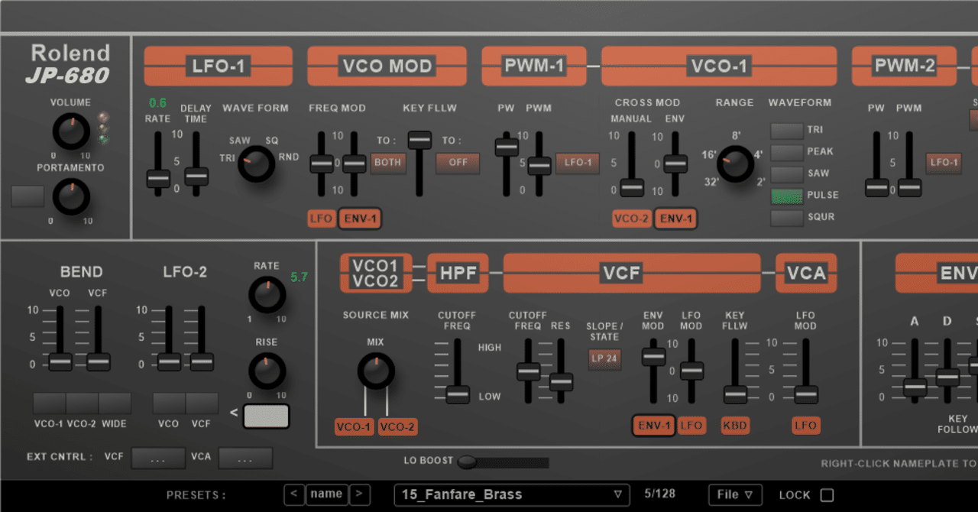Toggle the PULSE waveform button

tap(786, 196)
